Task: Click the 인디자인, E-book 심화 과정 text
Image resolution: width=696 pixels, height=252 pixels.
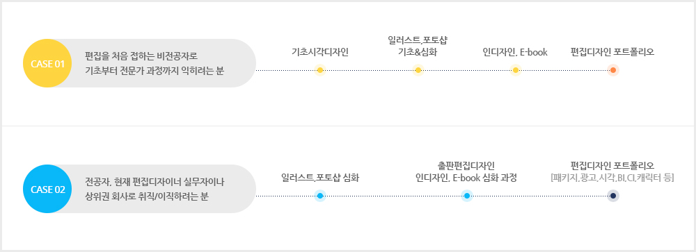Action: [466, 178]
